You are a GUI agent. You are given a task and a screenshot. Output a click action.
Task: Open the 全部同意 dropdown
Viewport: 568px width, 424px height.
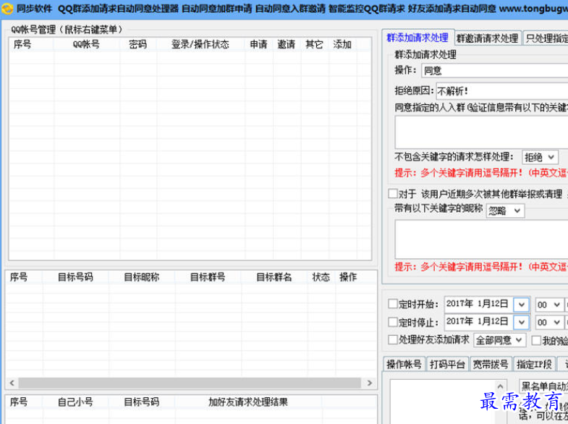[499, 340]
